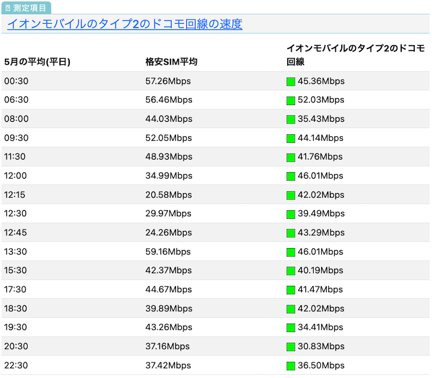
Task: Select the 37.42Mbps average value
Action: [x=168, y=366]
